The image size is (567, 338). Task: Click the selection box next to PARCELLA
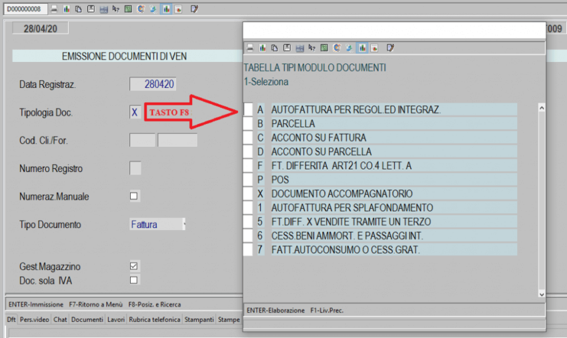coord(248,123)
